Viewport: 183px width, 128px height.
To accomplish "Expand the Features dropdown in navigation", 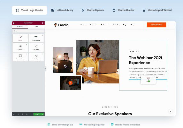I will tap(105, 25).
